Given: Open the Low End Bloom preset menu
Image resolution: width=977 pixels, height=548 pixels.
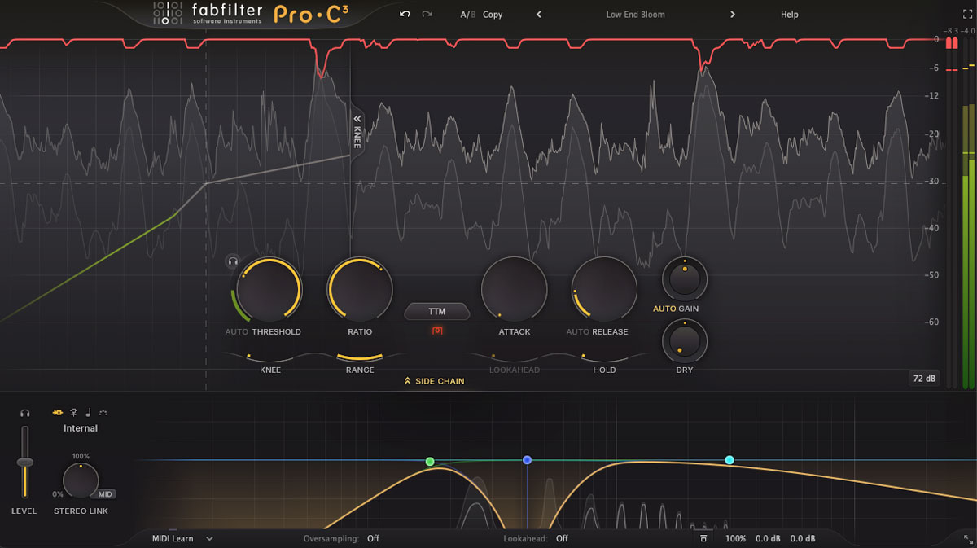Looking at the screenshot, I should (636, 15).
